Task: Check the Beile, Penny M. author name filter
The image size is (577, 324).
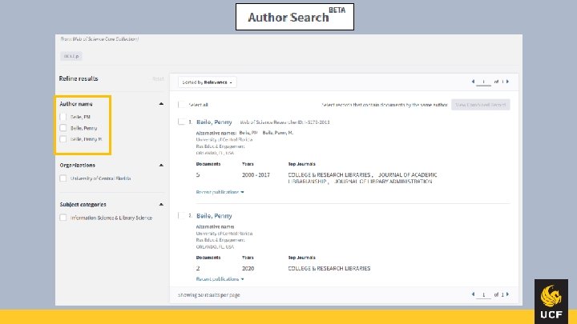Action: [63, 139]
